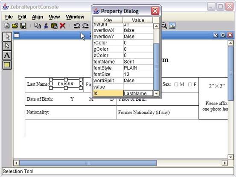The width and height of the screenshot is (236, 177).
Task: Click the Cut scissors icon
Action: 46,26
